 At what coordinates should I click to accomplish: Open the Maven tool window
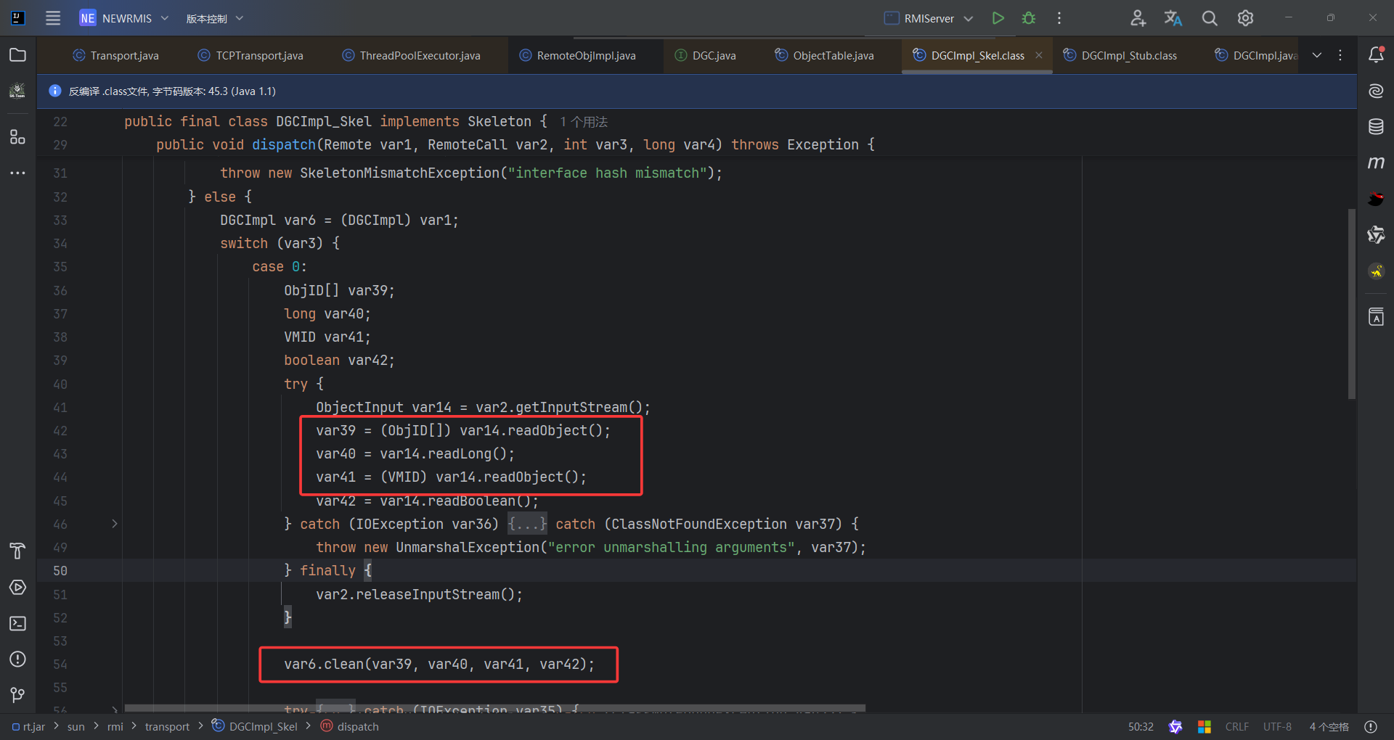coord(1376,163)
